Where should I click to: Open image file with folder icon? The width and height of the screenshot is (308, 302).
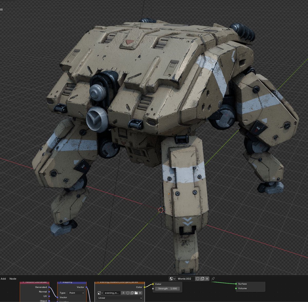pos(136,293)
